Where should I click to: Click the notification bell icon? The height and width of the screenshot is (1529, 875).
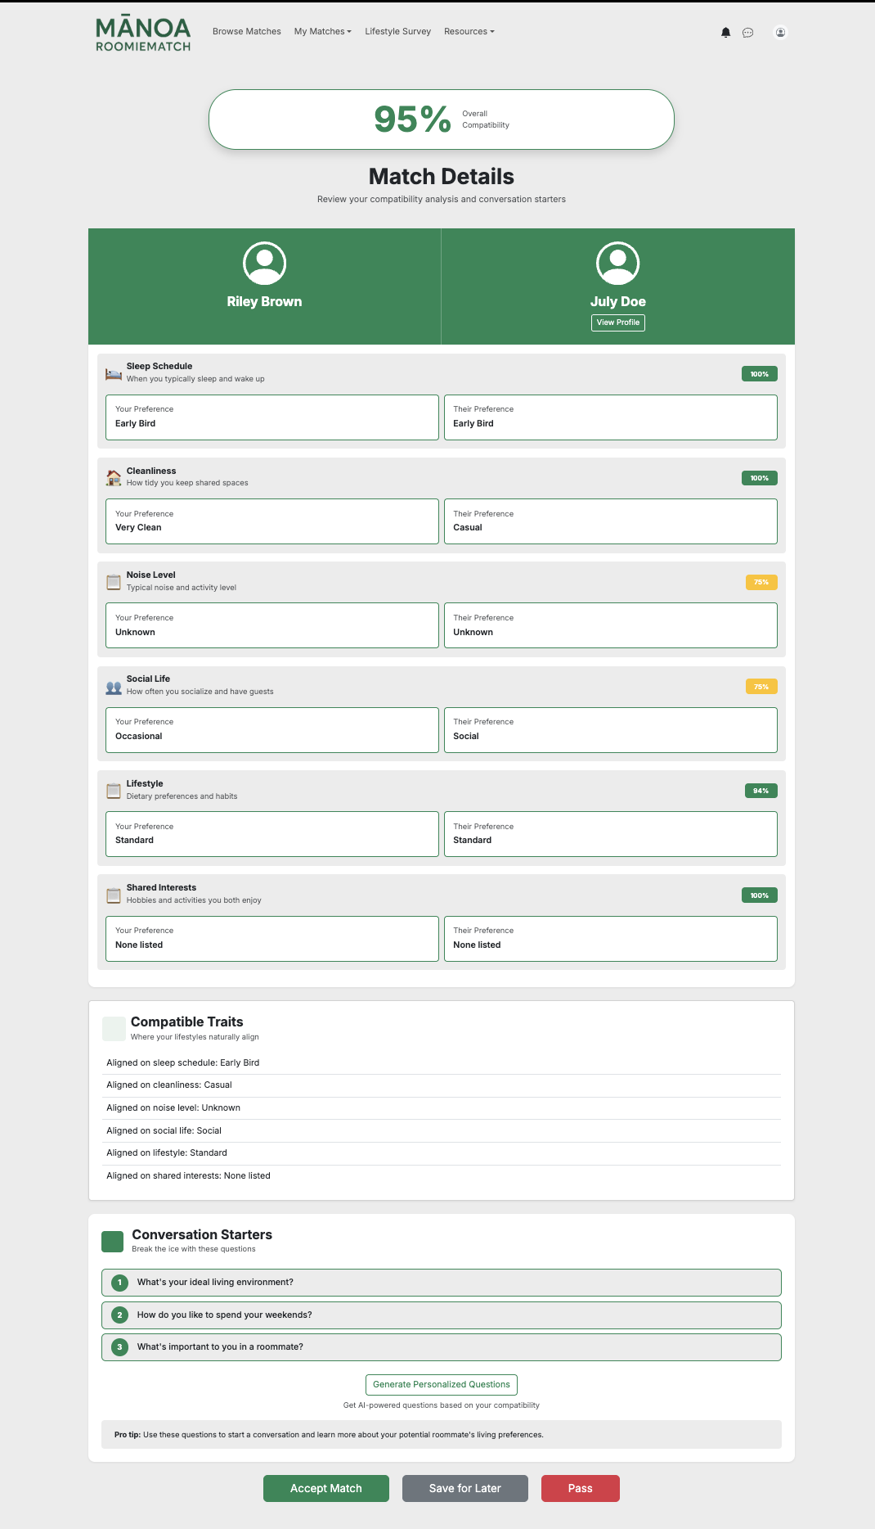(x=725, y=33)
